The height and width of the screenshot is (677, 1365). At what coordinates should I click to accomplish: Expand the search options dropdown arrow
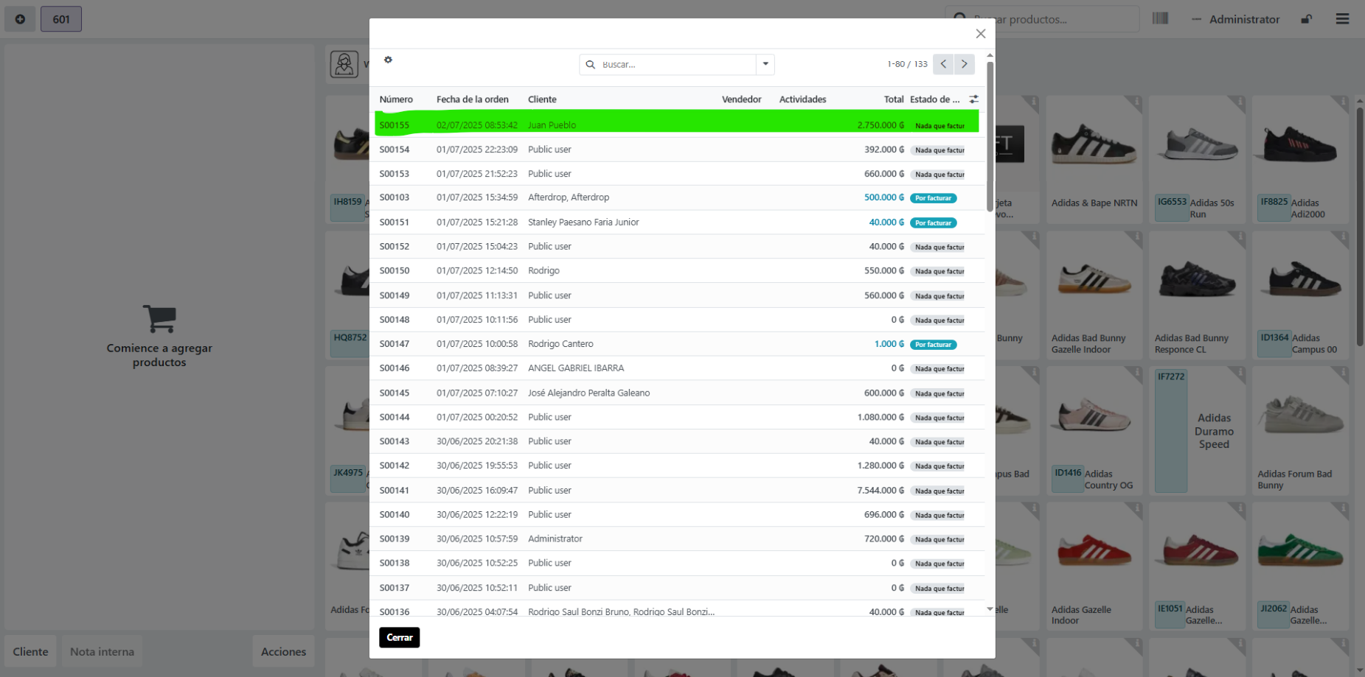pos(765,64)
